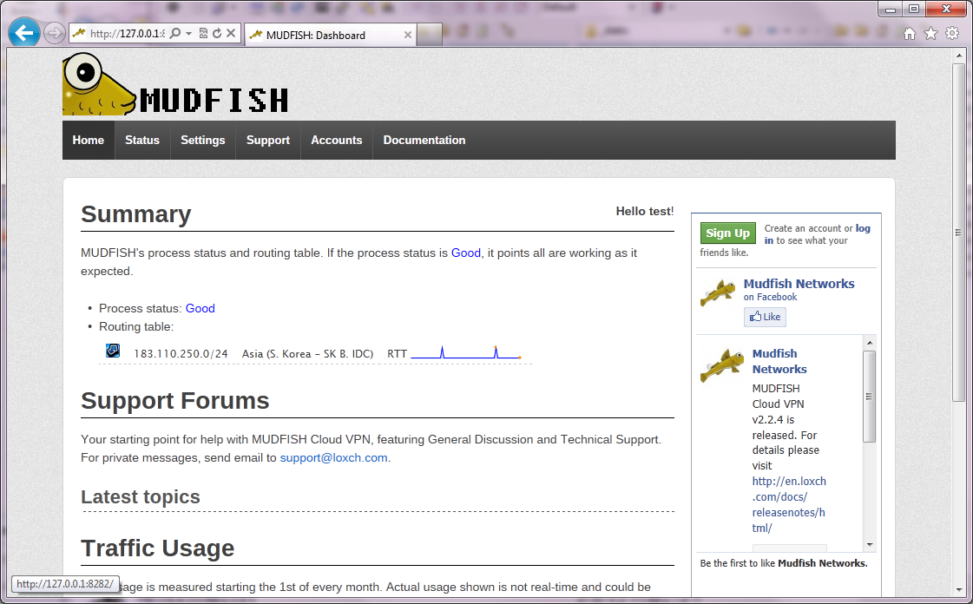Click Mudfish avatar beside the Like button
Screen dimensions: 973x604
click(x=719, y=292)
